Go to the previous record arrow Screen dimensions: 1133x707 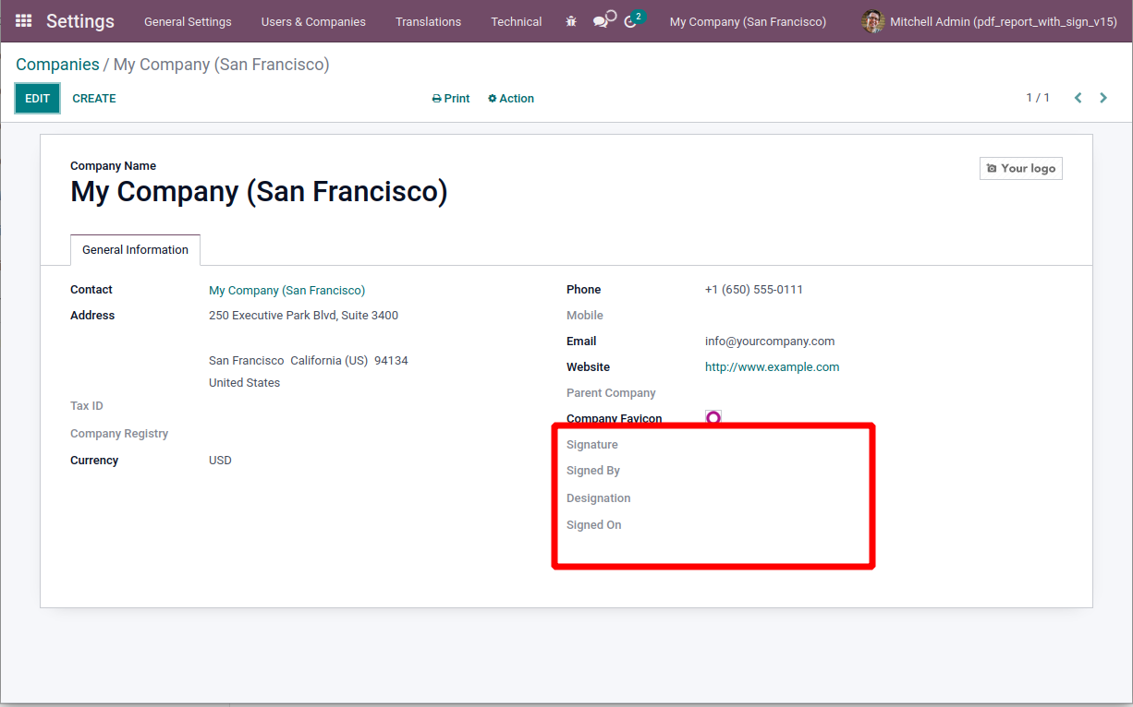pos(1078,98)
